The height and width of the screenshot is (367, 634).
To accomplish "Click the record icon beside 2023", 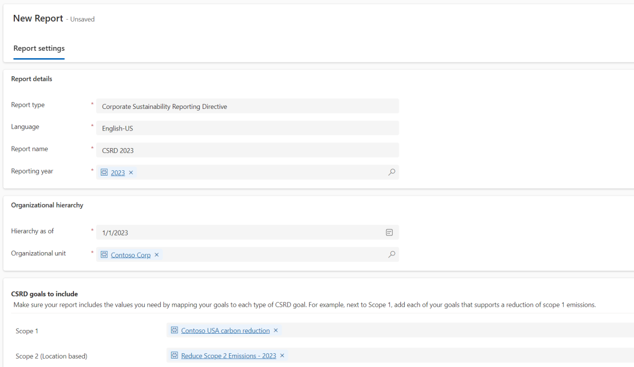I will point(104,172).
